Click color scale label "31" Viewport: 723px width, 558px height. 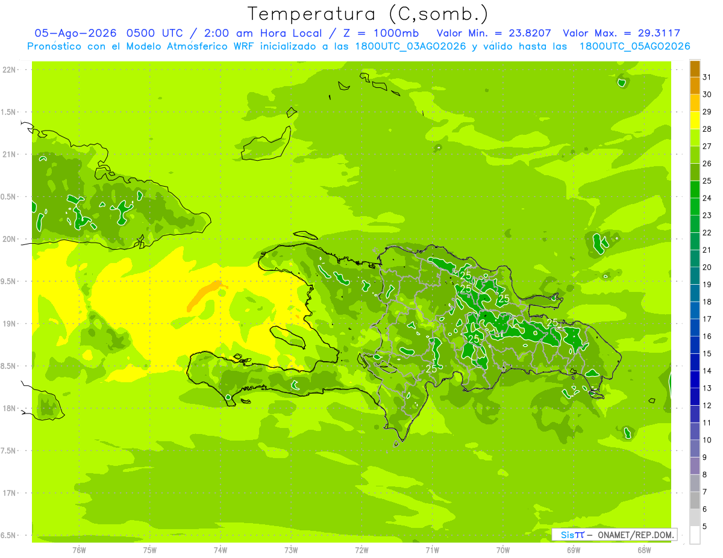(707, 77)
